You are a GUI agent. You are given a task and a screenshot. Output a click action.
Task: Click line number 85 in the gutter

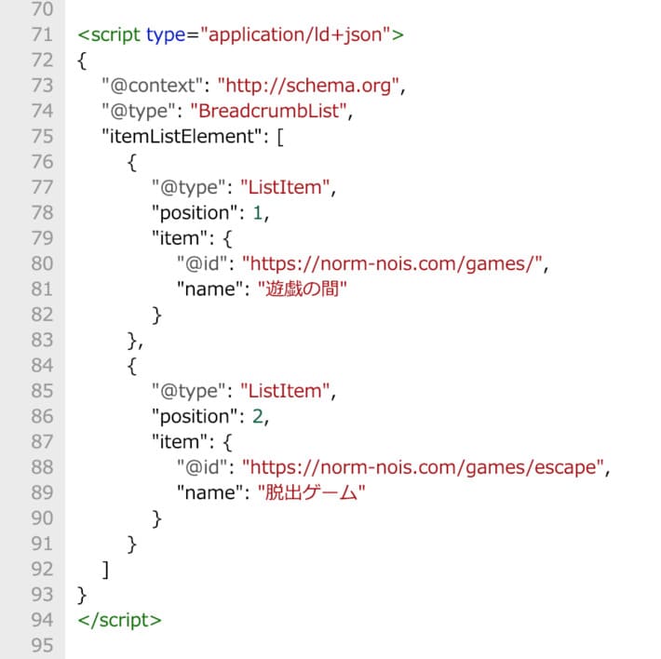[x=42, y=391]
